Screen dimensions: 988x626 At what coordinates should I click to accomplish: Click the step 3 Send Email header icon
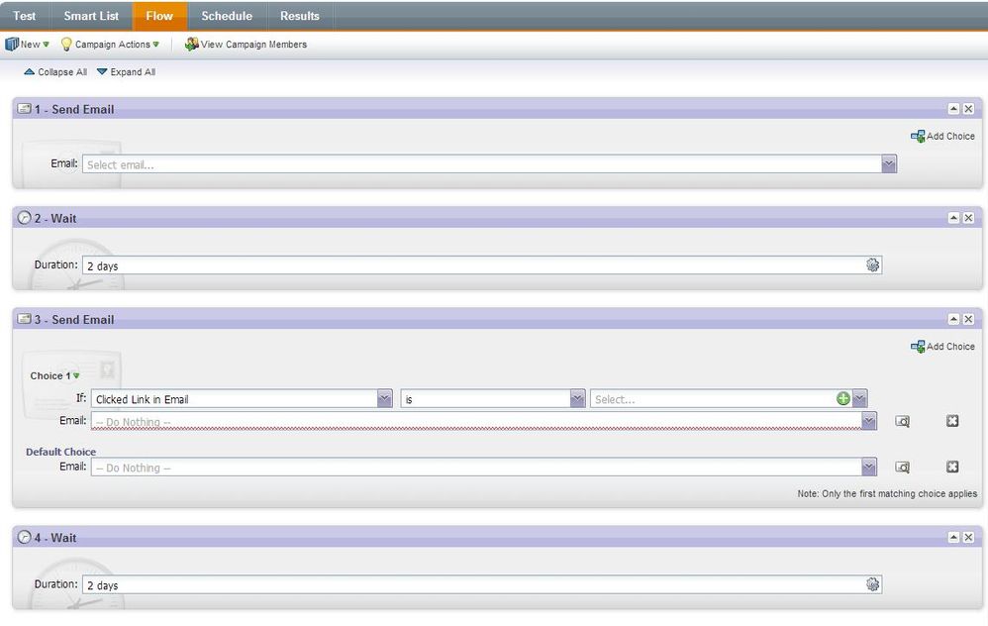point(24,320)
